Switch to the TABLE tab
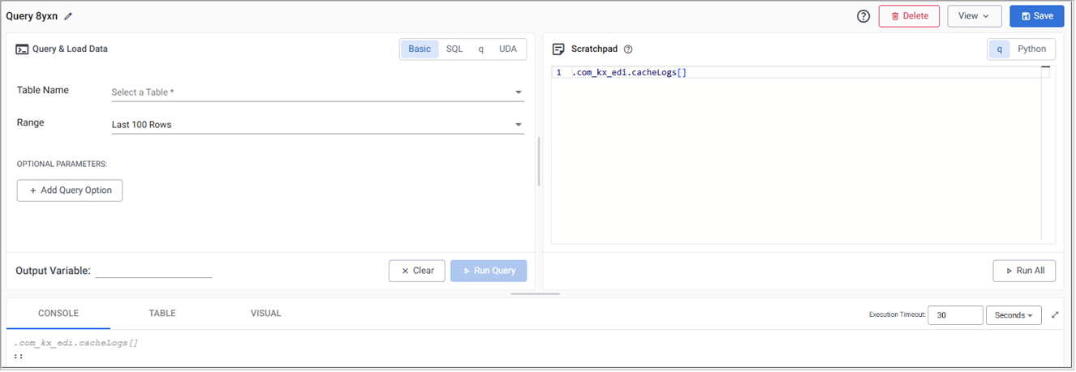The image size is (1076, 372). (162, 314)
